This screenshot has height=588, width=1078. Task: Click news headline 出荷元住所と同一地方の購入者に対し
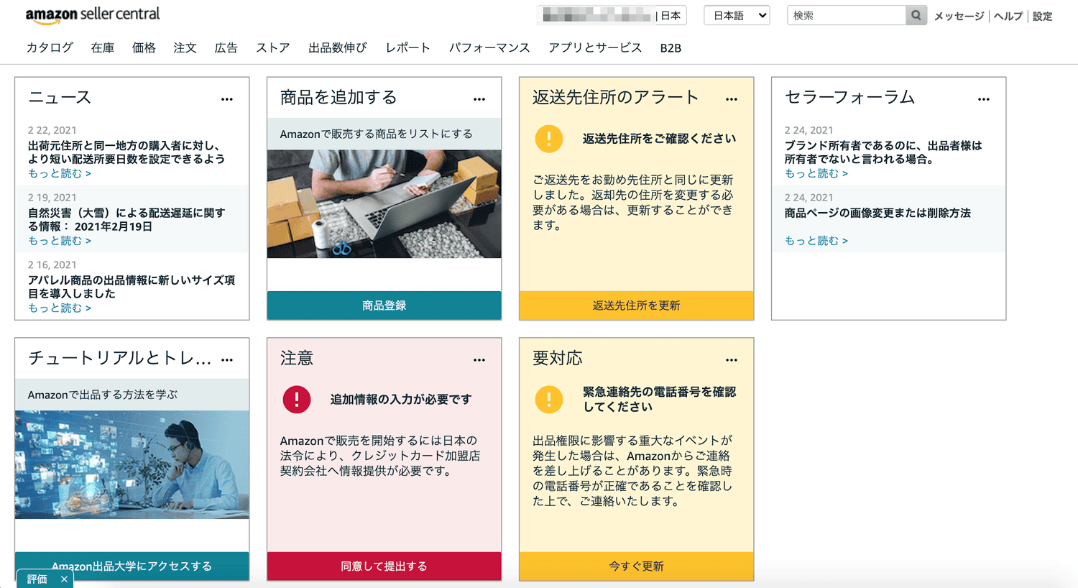[x=126, y=152]
